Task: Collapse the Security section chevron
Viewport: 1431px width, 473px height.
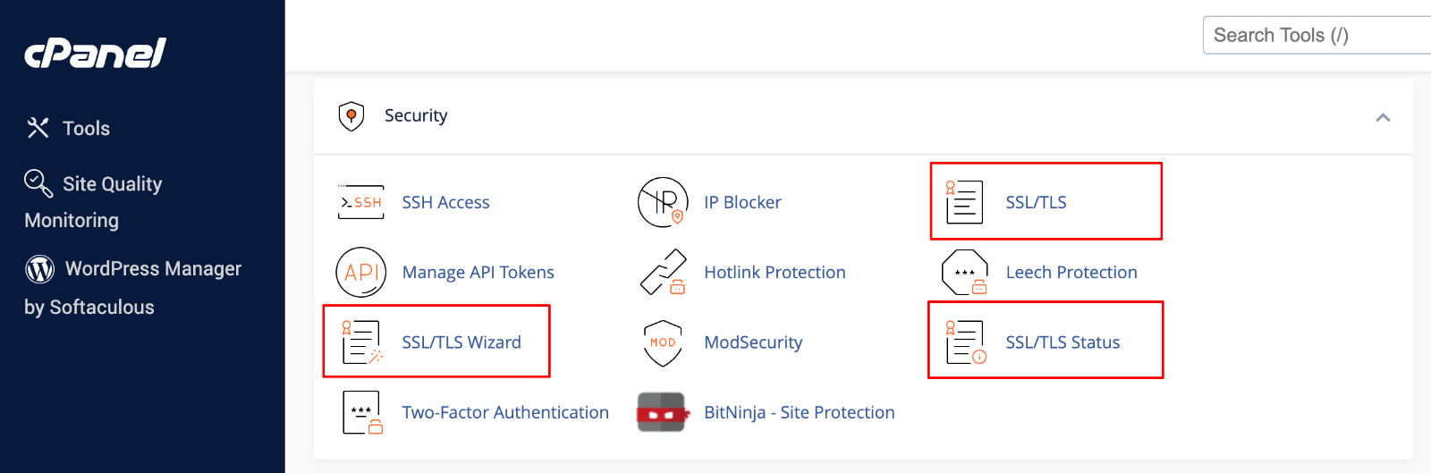Action: point(1383,117)
